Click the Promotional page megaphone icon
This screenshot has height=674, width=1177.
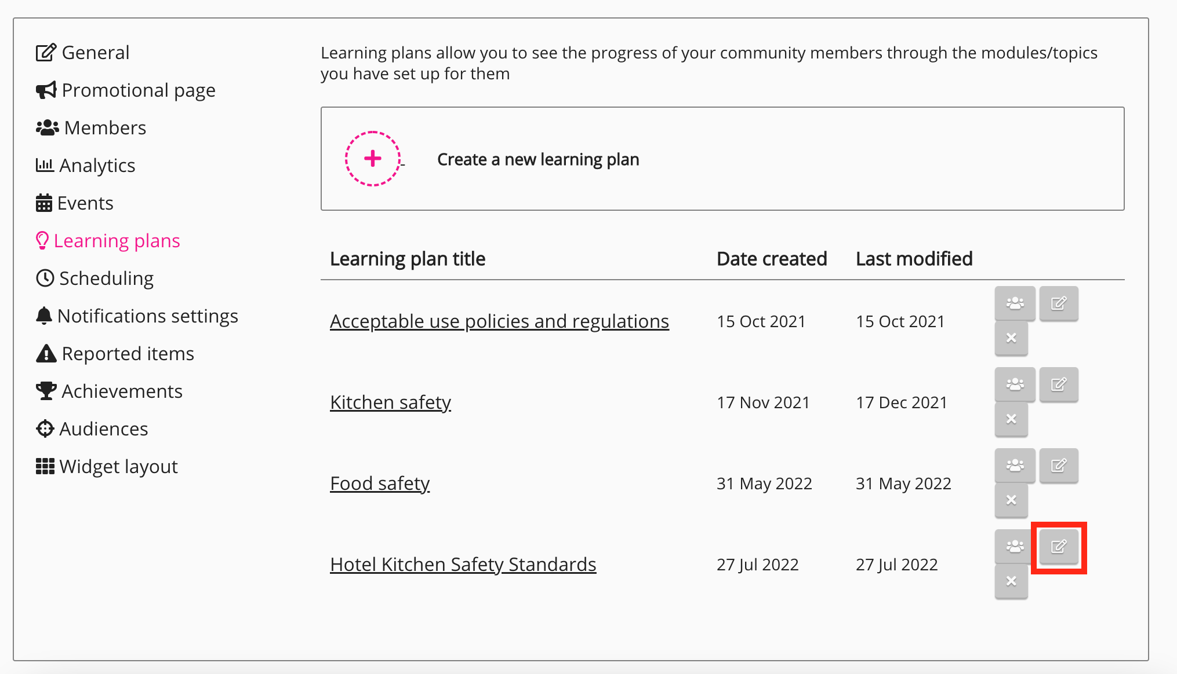click(x=46, y=90)
